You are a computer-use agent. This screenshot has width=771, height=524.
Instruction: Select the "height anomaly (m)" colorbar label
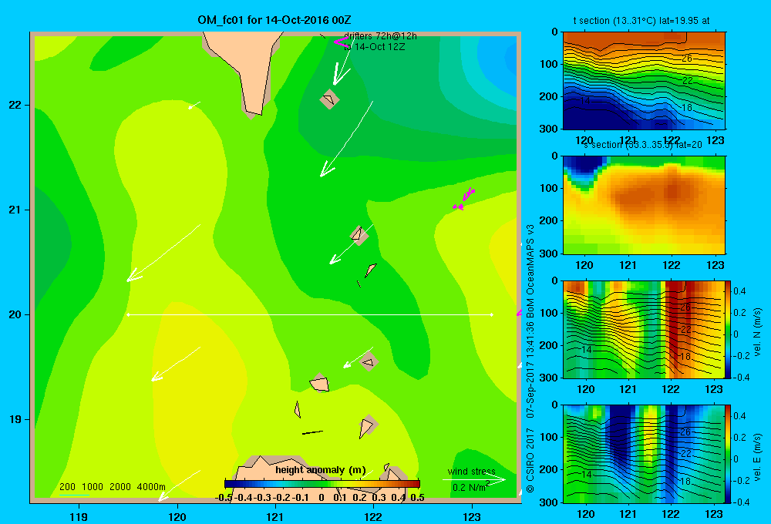(x=321, y=470)
